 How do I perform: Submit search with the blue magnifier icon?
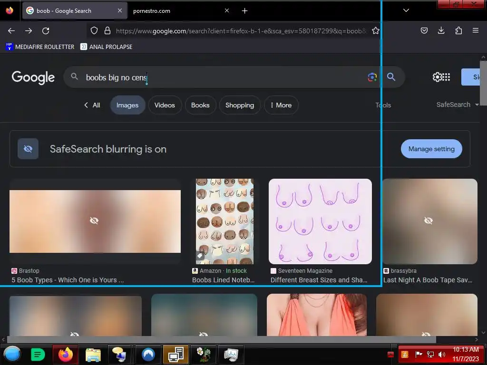(391, 77)
